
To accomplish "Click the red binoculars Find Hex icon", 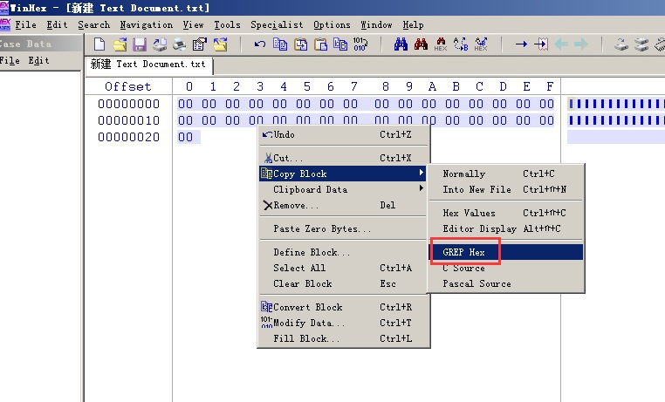I will click(x=421, y=44).
